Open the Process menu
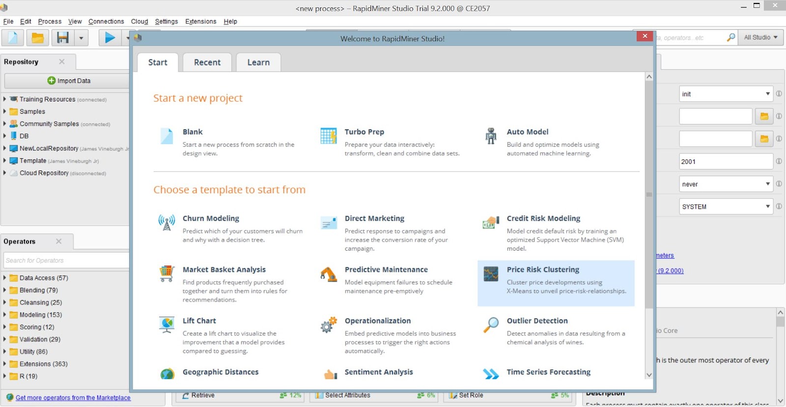The height and width of the screenshot is (407, 786). click(x=50, y=21)
